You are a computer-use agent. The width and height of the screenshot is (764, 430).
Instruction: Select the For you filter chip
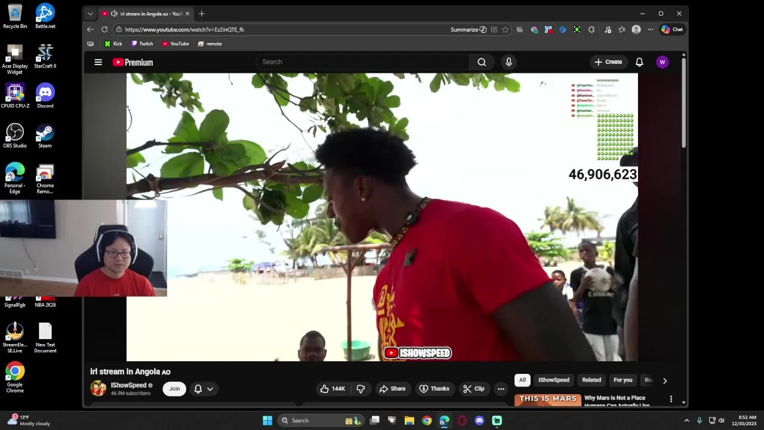click(x=623, y=380)
